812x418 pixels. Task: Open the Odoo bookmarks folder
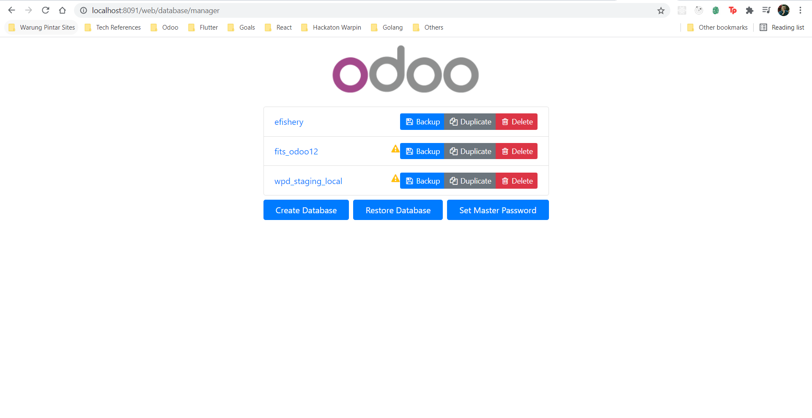pyautogui.click(x=170, y=27)
